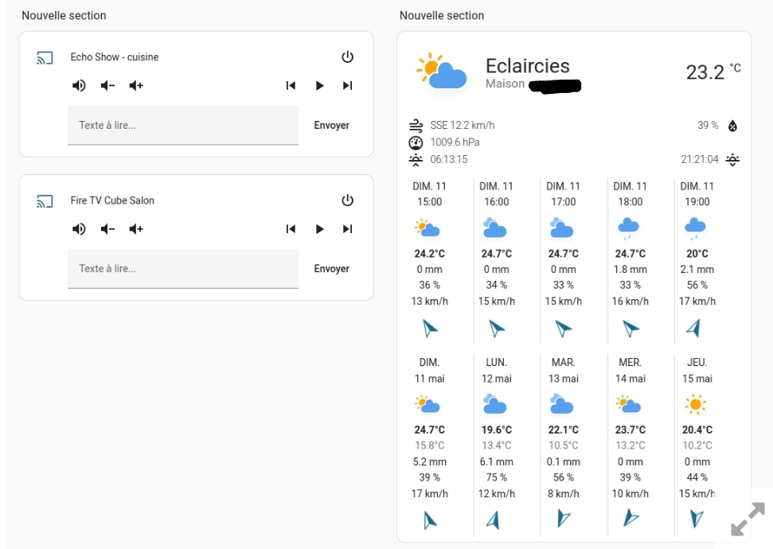
Task: Click the large partly cloudy weather icon
Action: click(441, 71)
